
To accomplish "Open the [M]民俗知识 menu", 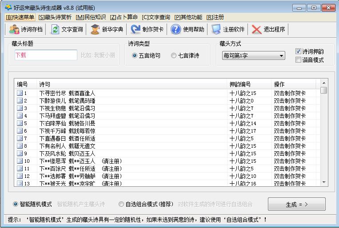I will point(91,17).
